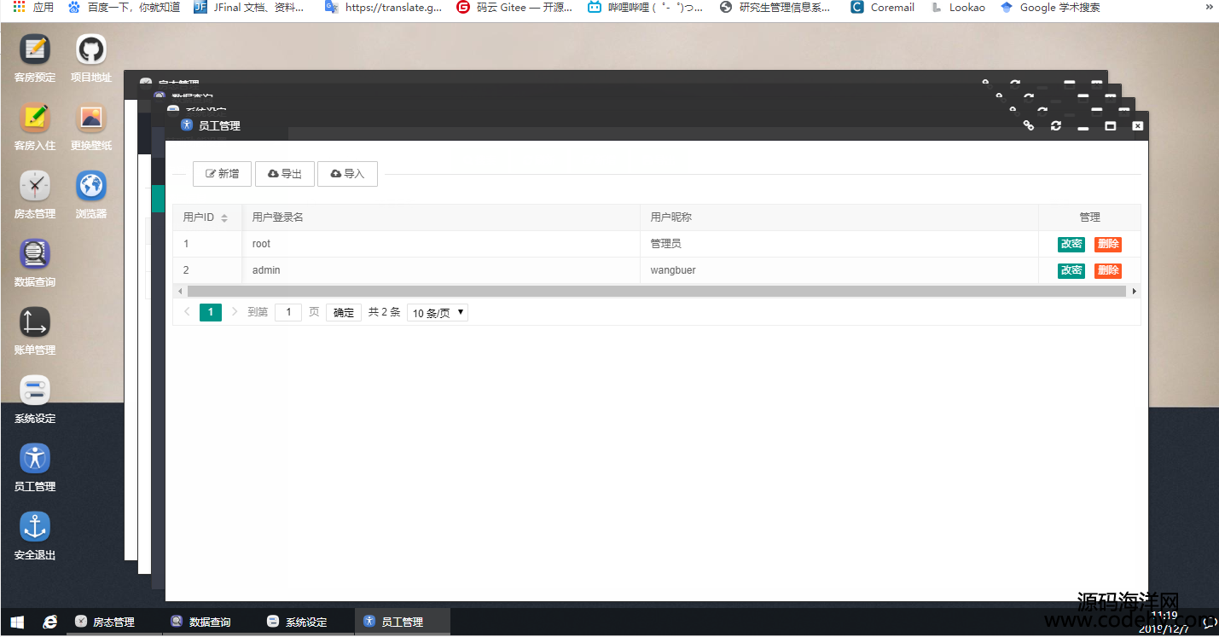Click the 管理 column header

click(x=1089, y=217)
